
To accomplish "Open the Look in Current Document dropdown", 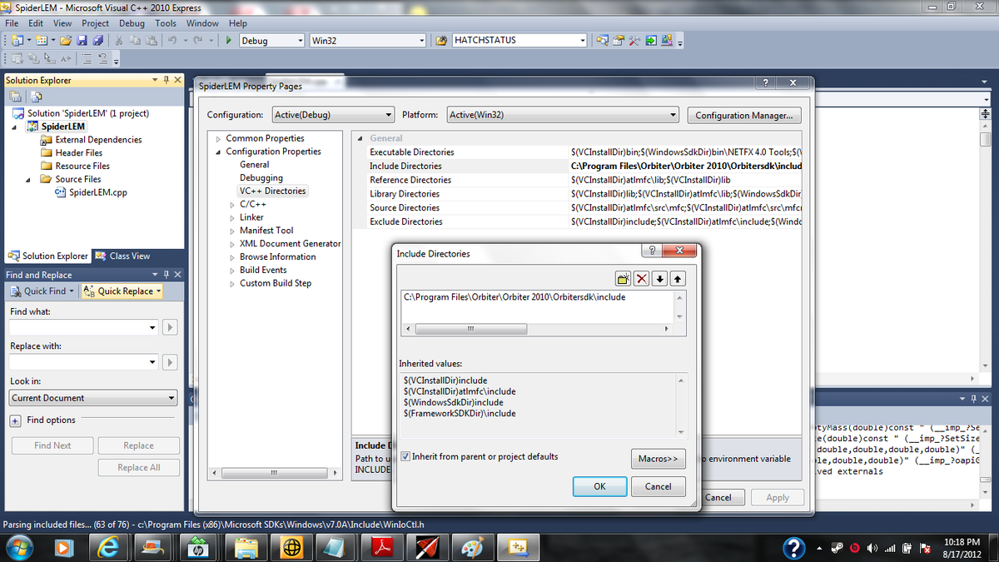I will point(93,398).
